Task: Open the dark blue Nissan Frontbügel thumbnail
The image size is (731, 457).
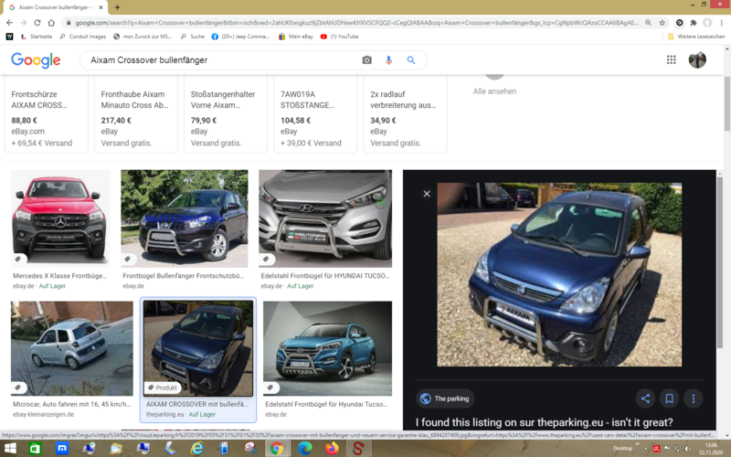Action: point(185,218)
